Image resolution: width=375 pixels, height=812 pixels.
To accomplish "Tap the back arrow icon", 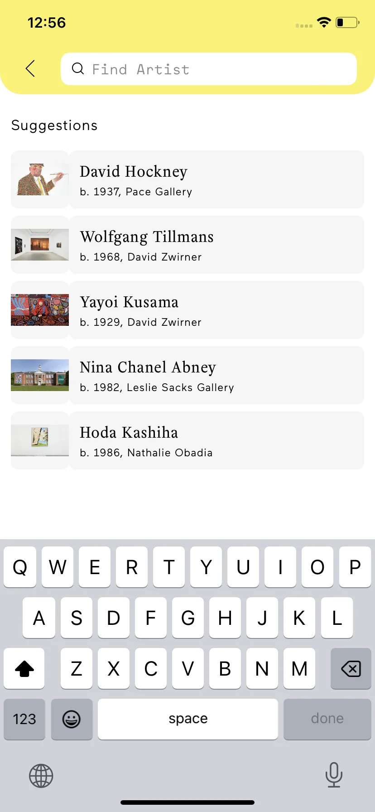I will 30,69.
